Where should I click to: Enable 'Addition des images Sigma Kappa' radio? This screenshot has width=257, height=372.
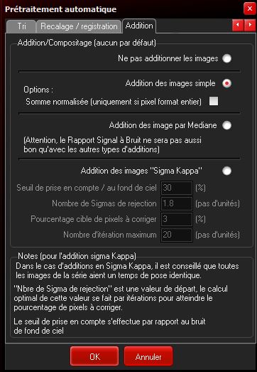click(226, 171)
